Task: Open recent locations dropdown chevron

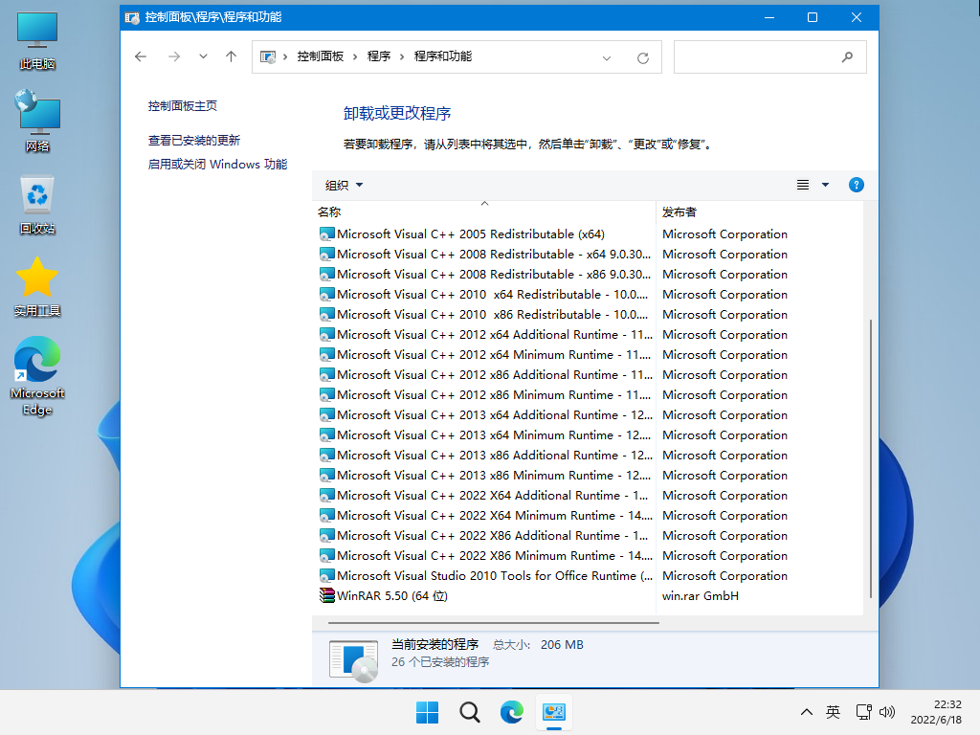Action: pyautogui.click(x=203, y=56)
